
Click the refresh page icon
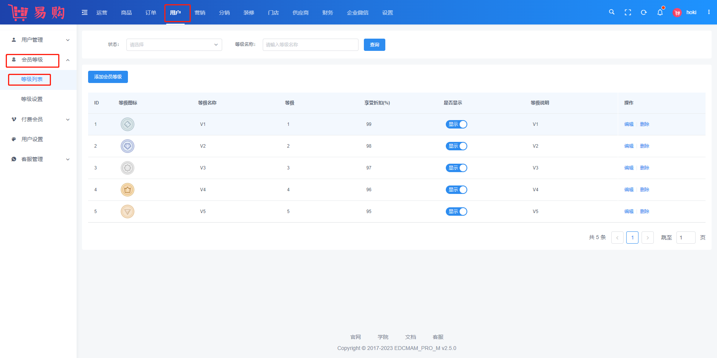tap(644, 12)
